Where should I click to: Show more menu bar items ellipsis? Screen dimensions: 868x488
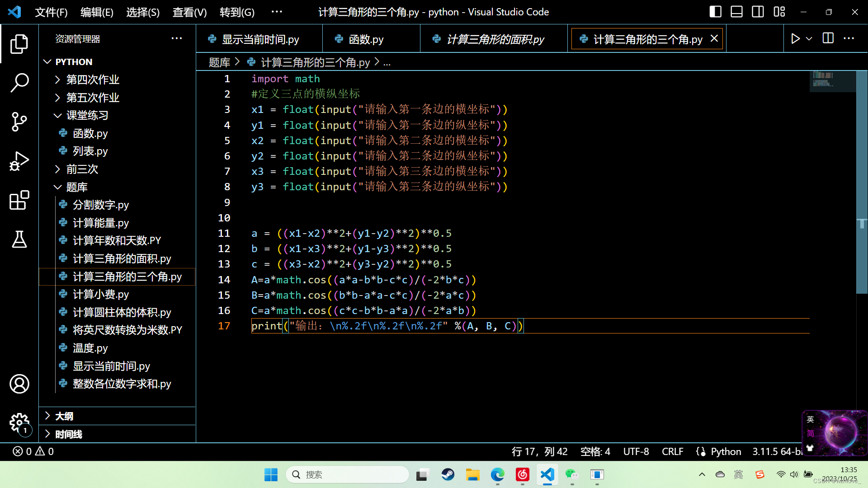pos(277,12)
